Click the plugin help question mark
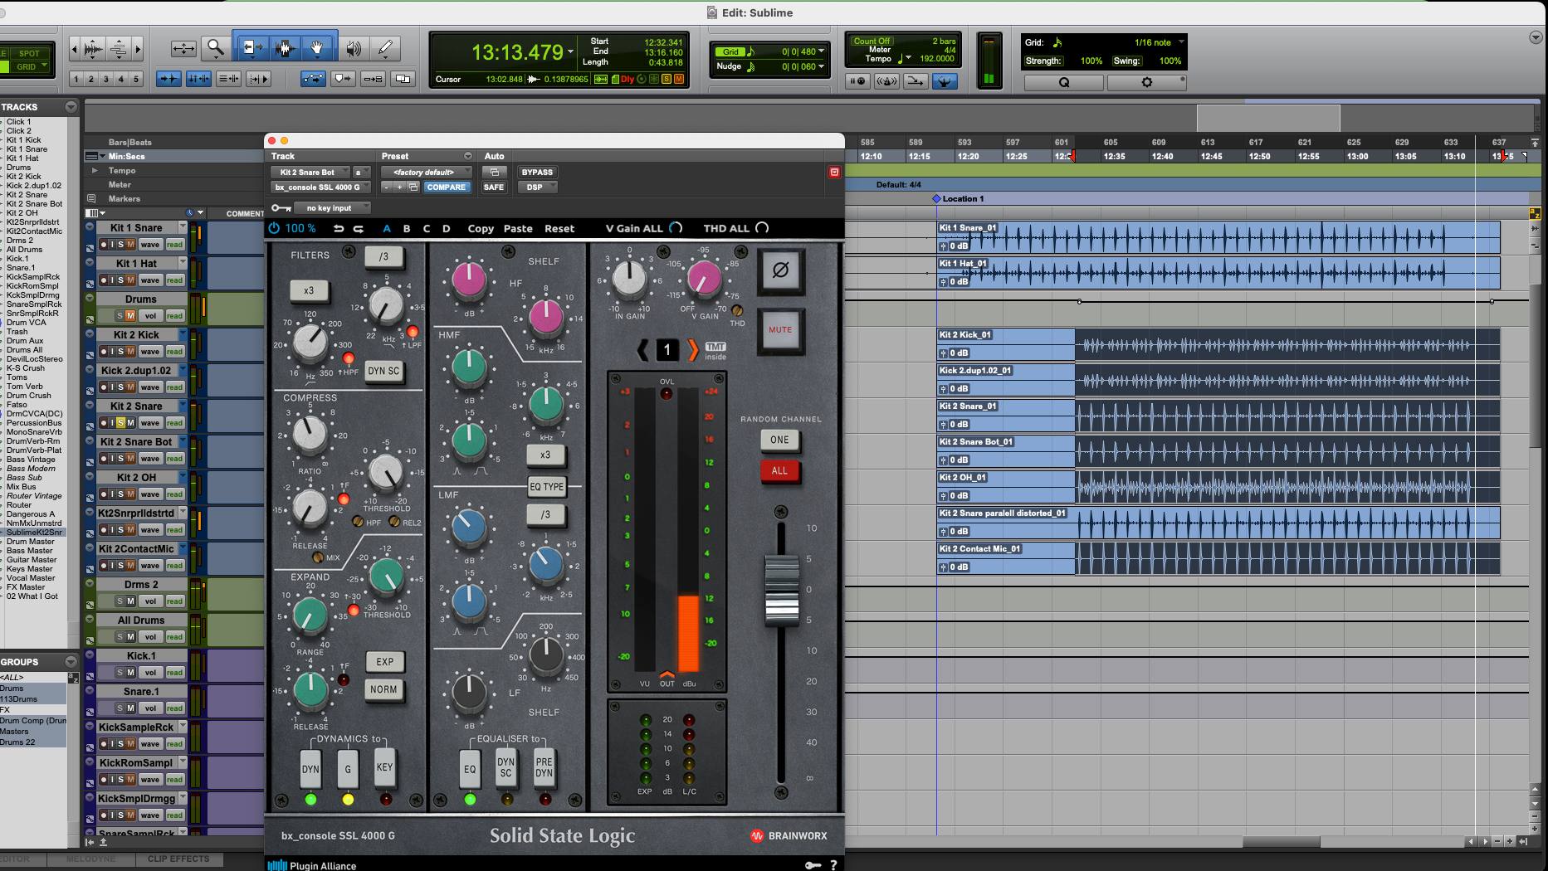 (833, 864)
